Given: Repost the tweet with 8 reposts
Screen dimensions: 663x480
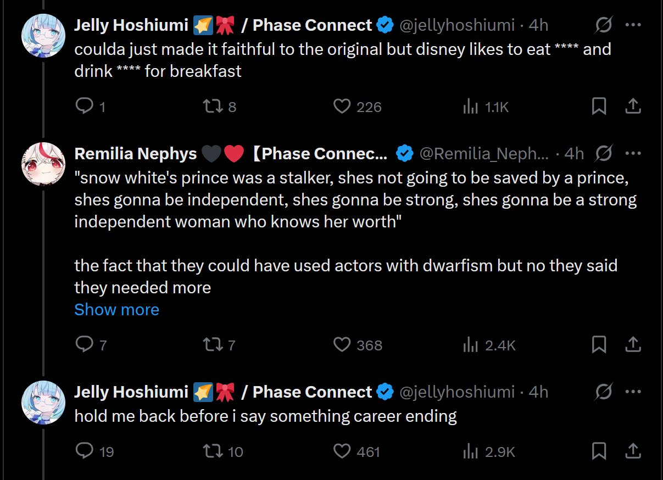Looking at the screenshot, I should point(211,106).
